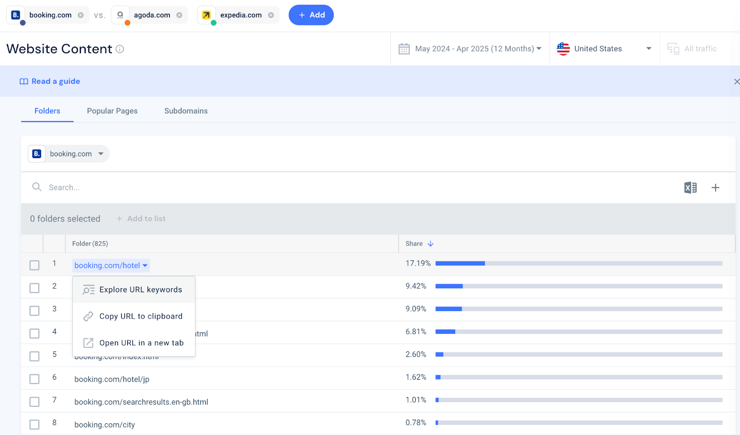
Task: Click the 6.81% share bar
Action: click(x=579, y=331)
